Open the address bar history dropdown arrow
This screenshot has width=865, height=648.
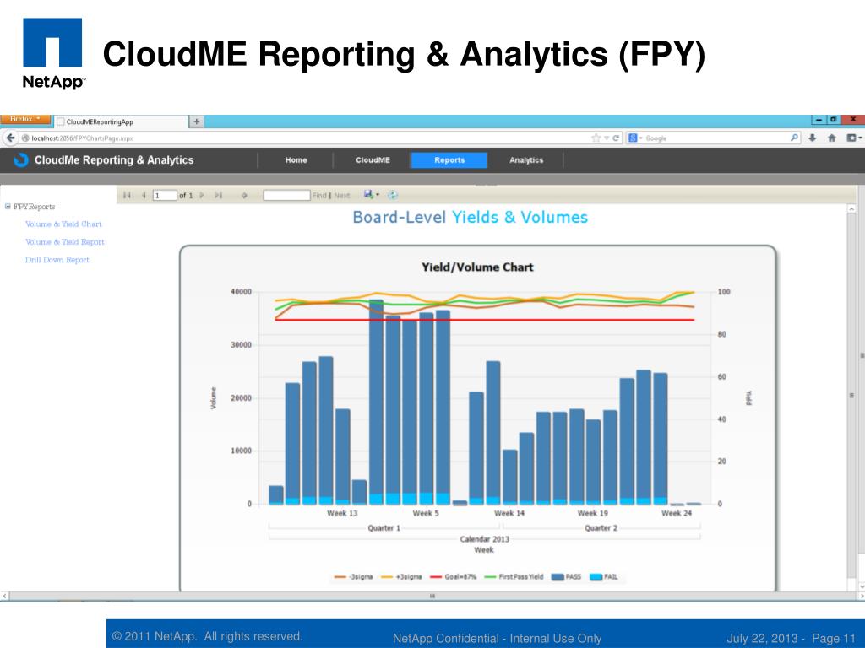[x=607, y=138]
